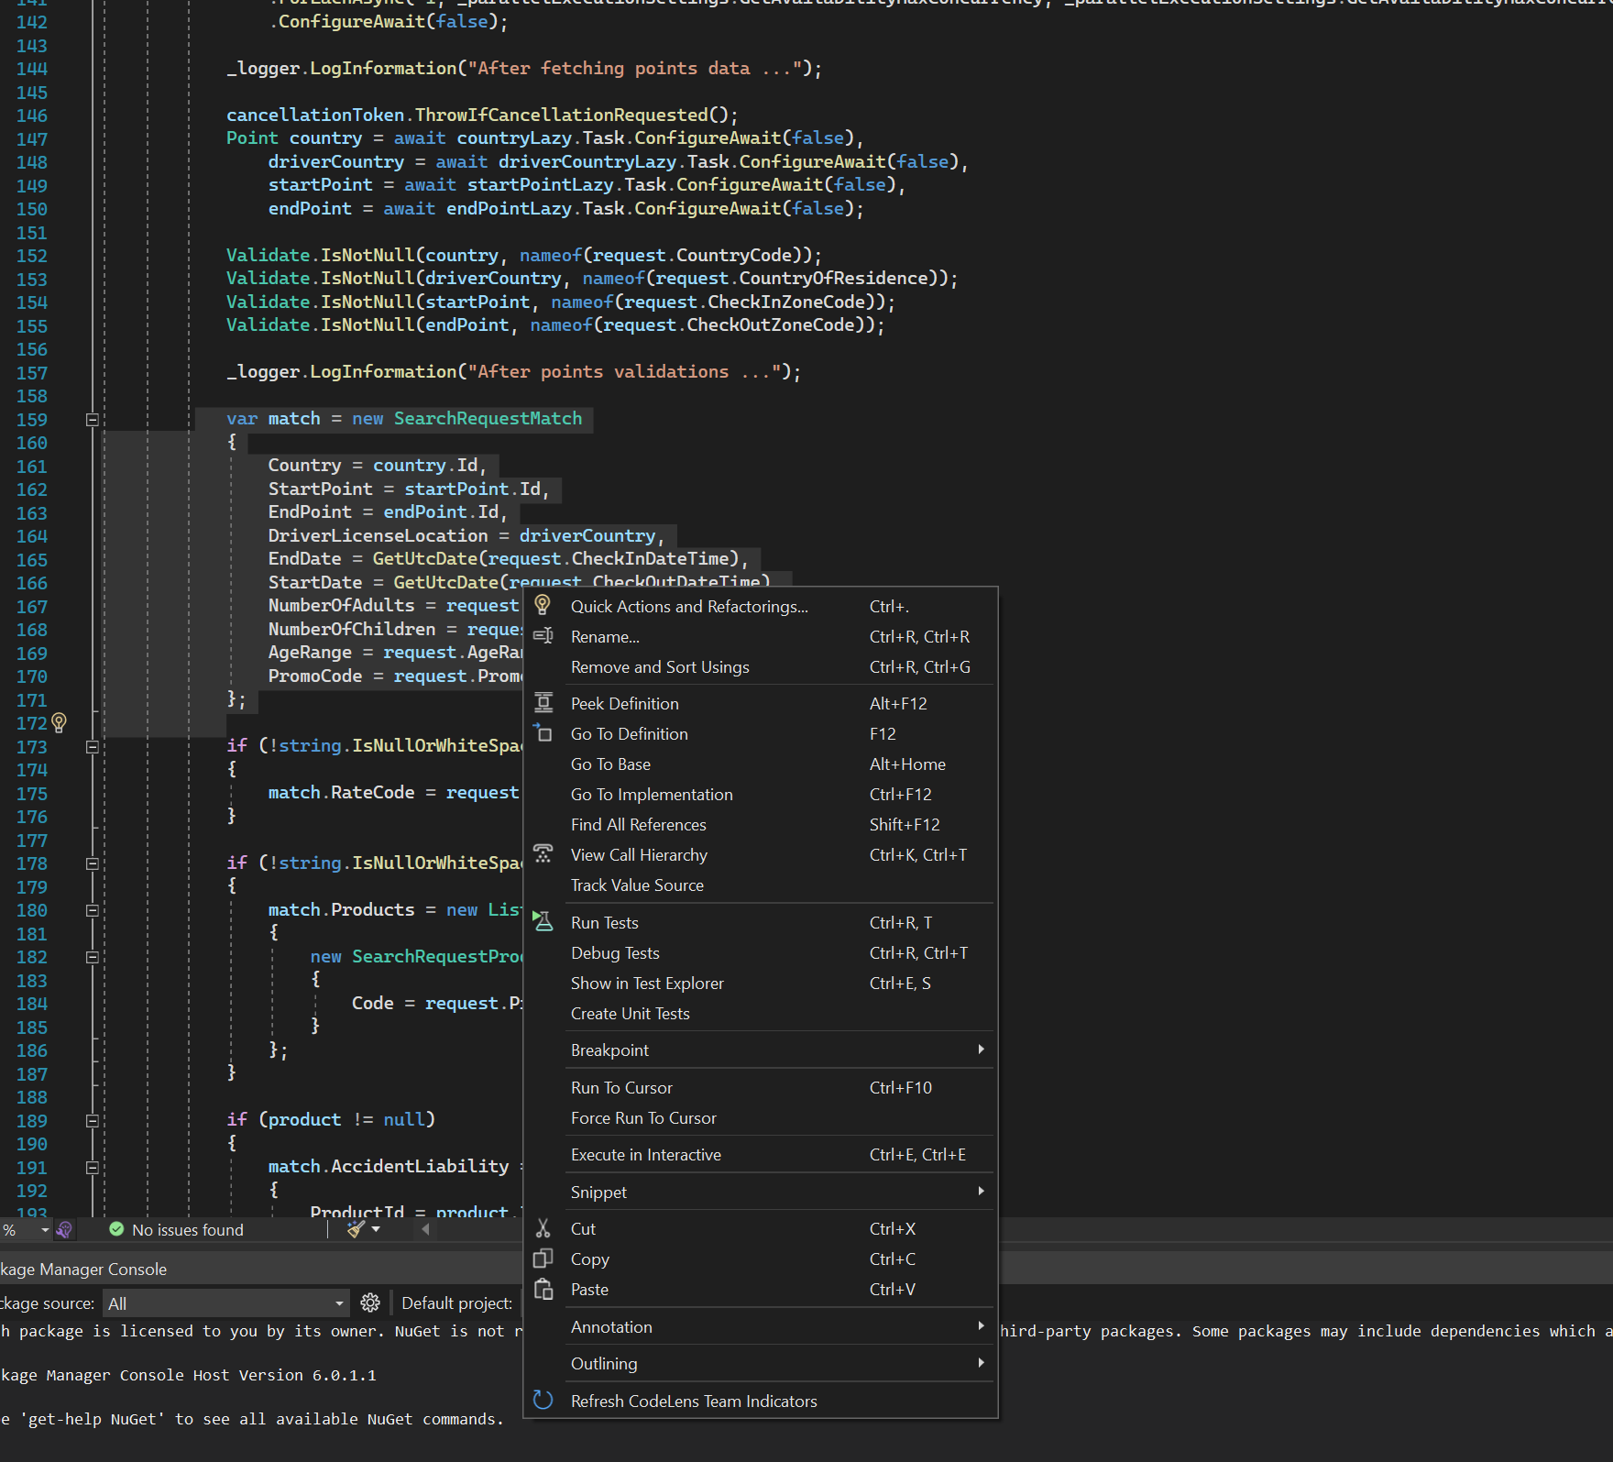Click the Refresh CodeLens circular arrow icon
Screen dimensions: 1613x1462
[543, 1400]
